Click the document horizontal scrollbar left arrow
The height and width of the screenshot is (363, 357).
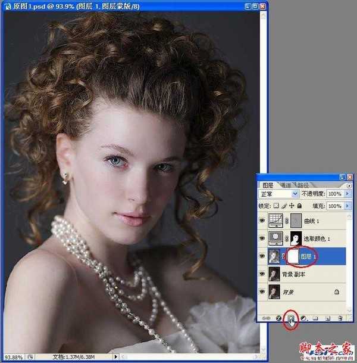(123, 357)
